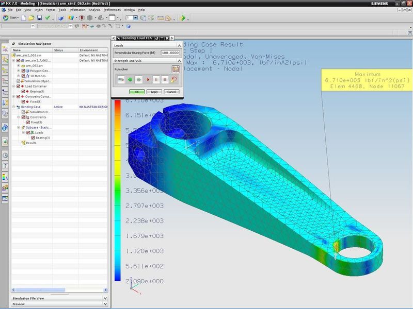The image size is (413, 309).
Task: Click the green back arrow in dialog
Action: tap(130, 80)
